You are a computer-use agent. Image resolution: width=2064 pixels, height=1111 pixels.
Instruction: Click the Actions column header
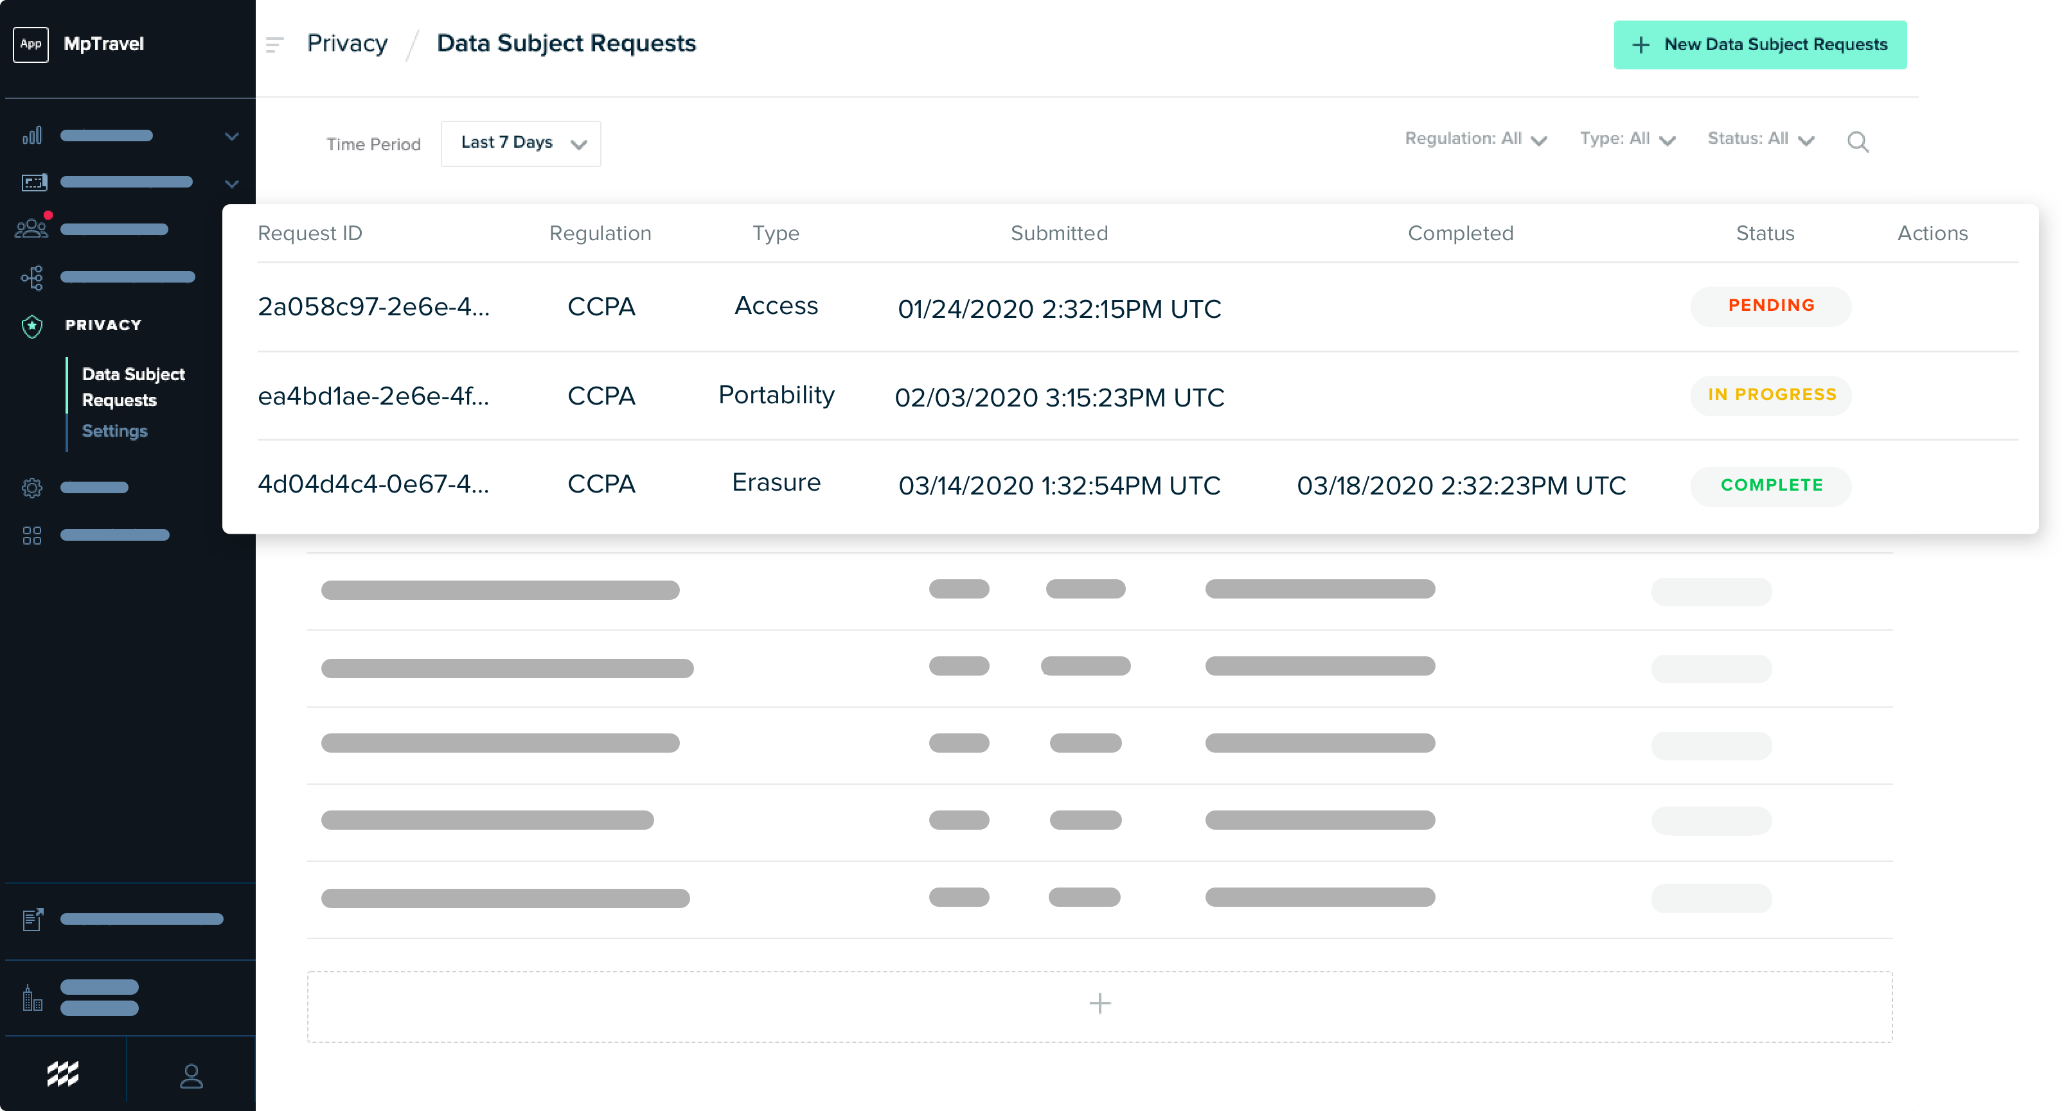click(x=1932, y=233)
